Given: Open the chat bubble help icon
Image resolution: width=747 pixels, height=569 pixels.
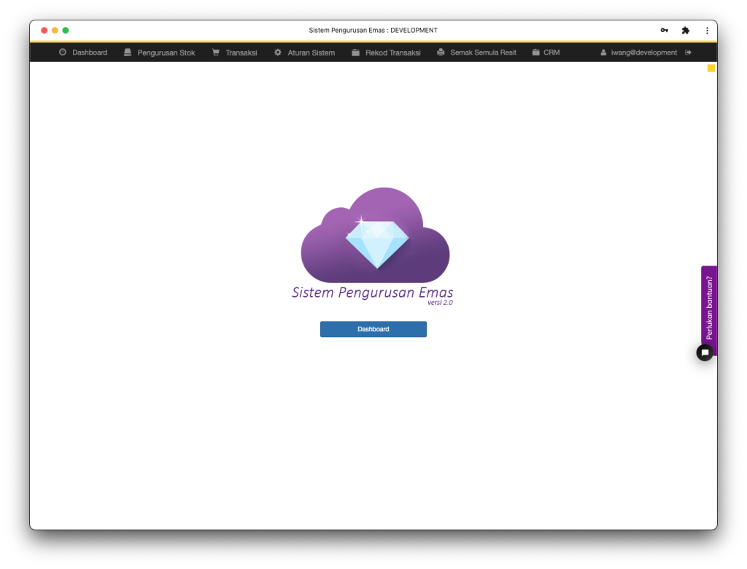Looking at the screenshot, I should pyautogui.click(x=705, y=353).
